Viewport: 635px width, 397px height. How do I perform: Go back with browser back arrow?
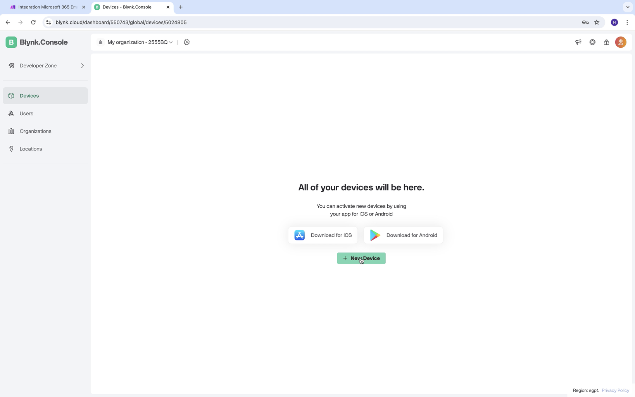pos(8,22)
